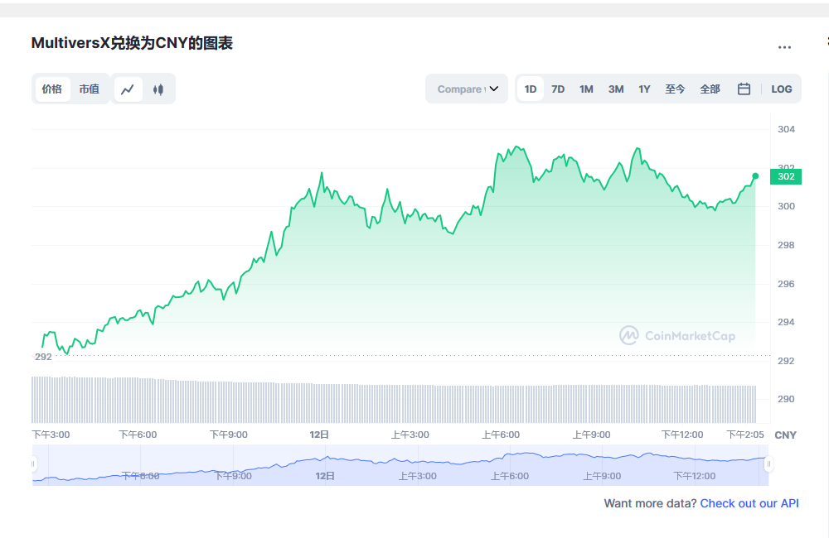The image size is (829, 538).
Task: Switch to candlestick chart icon
Action: click(x=158, y=89)
